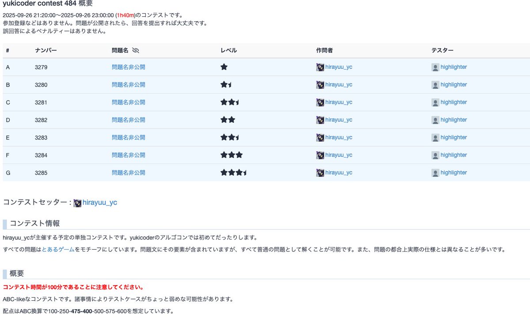Image resolution: width=530 pixels, height=318 pixels.
Task: Open problem 3282 問題名非公開 link
Action: [129, 120]
